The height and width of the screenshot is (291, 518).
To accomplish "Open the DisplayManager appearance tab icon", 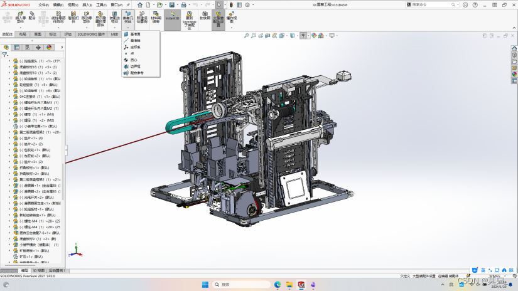I will coord(49,47).
